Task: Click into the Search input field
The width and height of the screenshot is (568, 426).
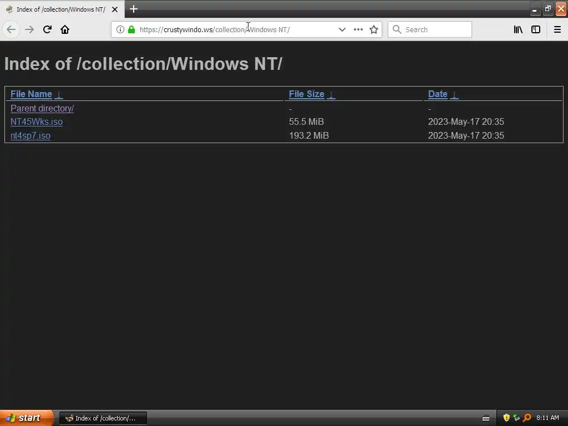Action: 430,29
